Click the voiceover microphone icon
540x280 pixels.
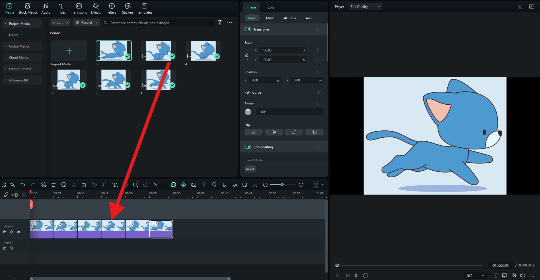click(x=224, y=185)
